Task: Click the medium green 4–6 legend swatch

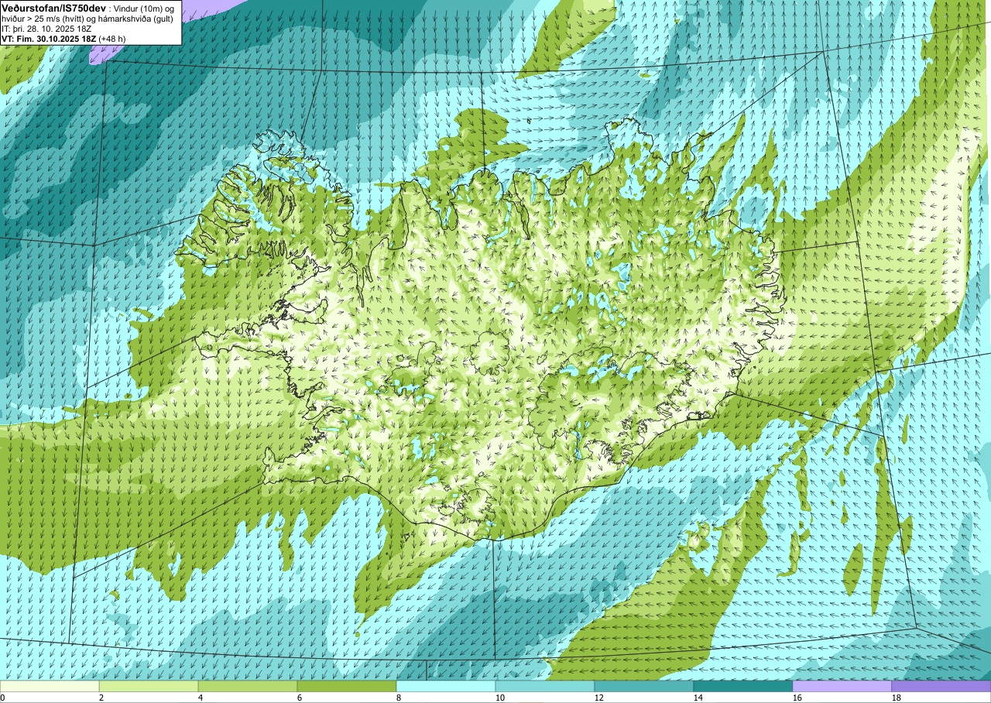Action: pos(248,686)
